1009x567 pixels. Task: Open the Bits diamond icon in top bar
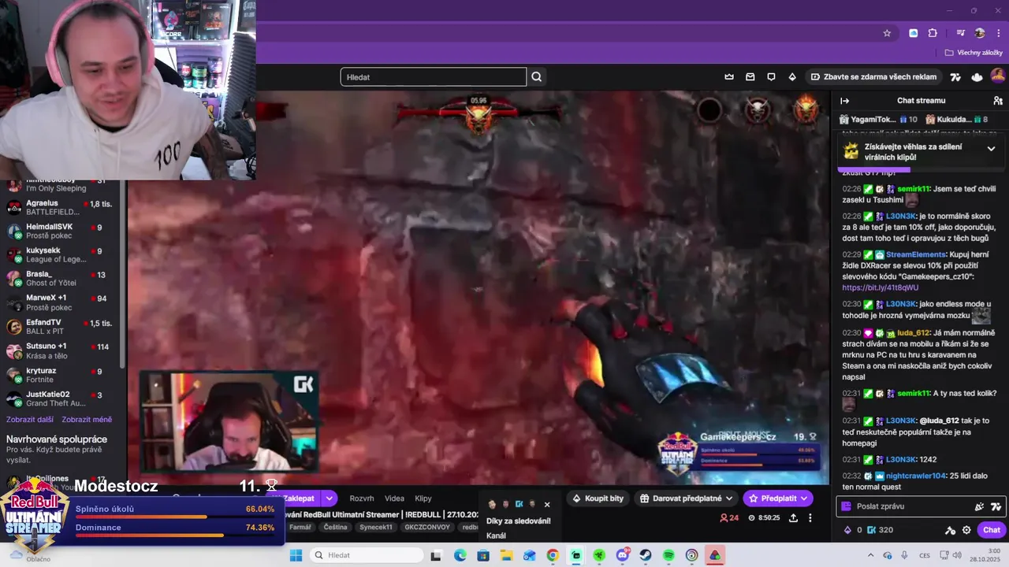click(791, 76)
